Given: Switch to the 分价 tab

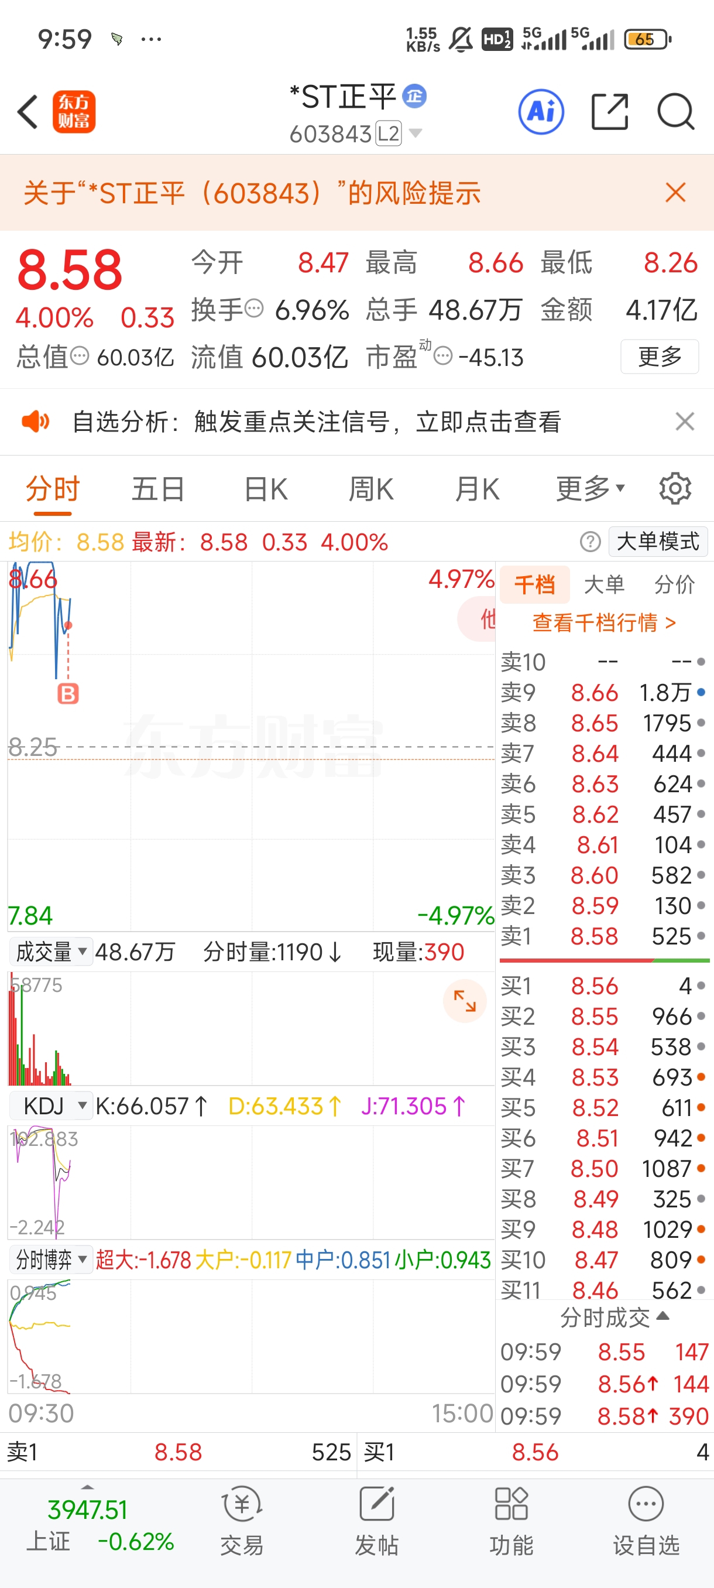Looking at the screenshot, I should tap(675, 584).
